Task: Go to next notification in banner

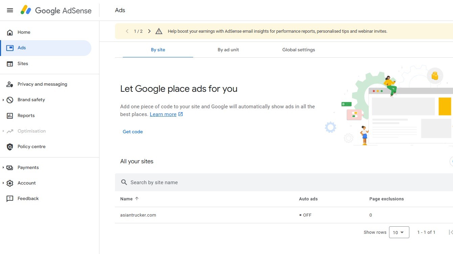Action: tap(149, 31)
